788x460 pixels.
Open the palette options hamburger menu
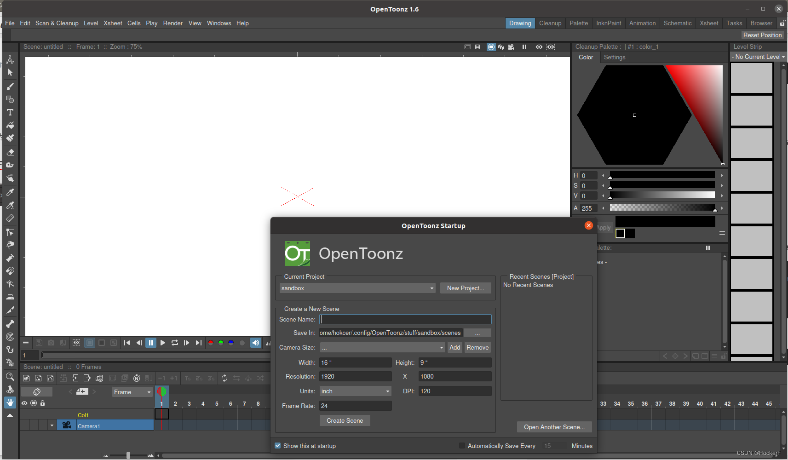point(722,233)
